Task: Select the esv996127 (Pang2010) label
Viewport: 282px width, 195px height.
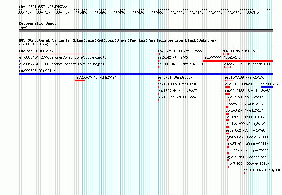Action: click(x=244, y=104)
